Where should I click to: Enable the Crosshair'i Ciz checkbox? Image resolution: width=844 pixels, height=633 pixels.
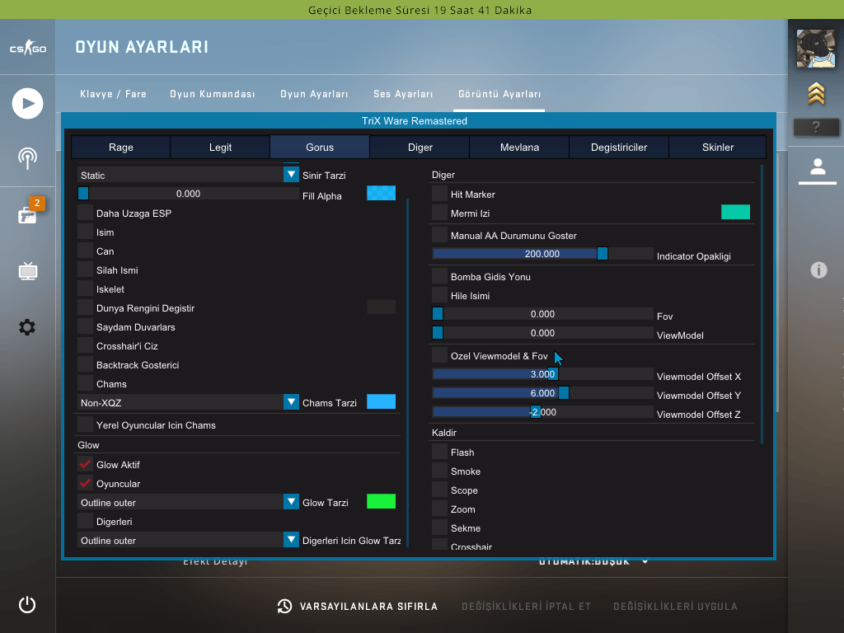(x=85, y=345)
